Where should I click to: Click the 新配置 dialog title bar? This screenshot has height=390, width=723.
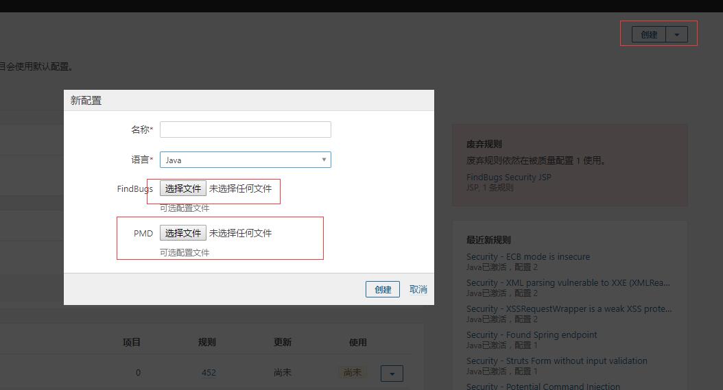(248, 100)
